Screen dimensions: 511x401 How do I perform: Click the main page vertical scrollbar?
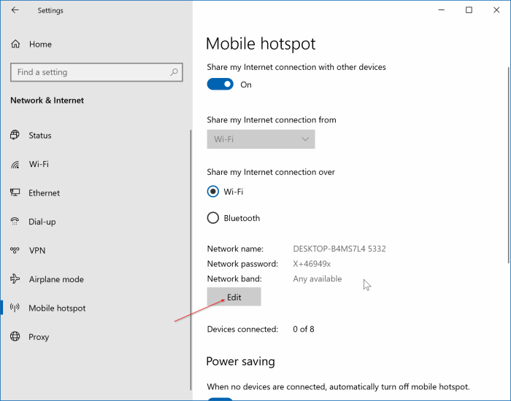[x=509, y=165]
